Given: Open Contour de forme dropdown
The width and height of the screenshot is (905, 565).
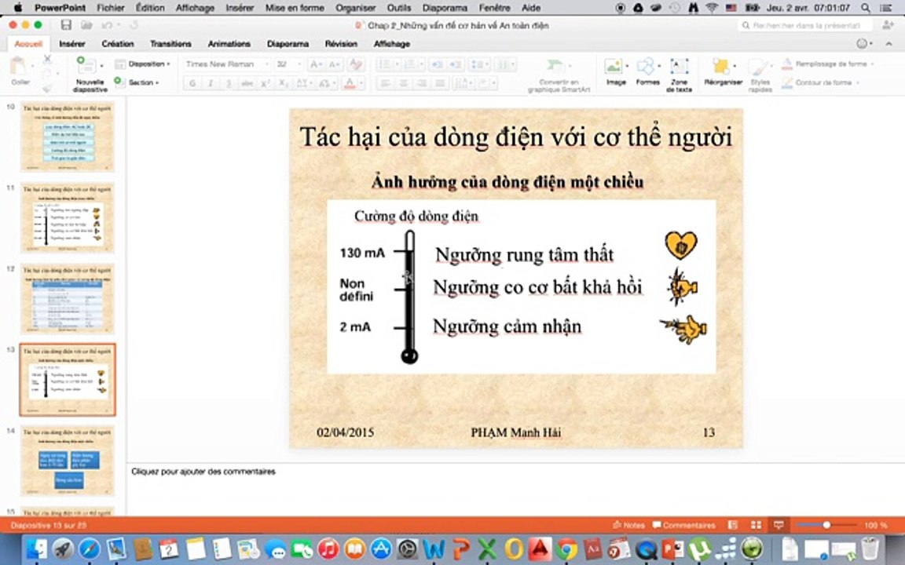Looking at the screenshot, I should tap(820, 83).
